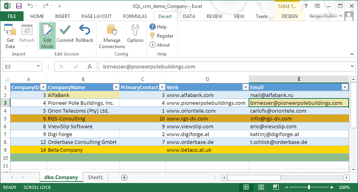Click the Excel help question mark
The image size is (358, 192).
click(306, 6)
